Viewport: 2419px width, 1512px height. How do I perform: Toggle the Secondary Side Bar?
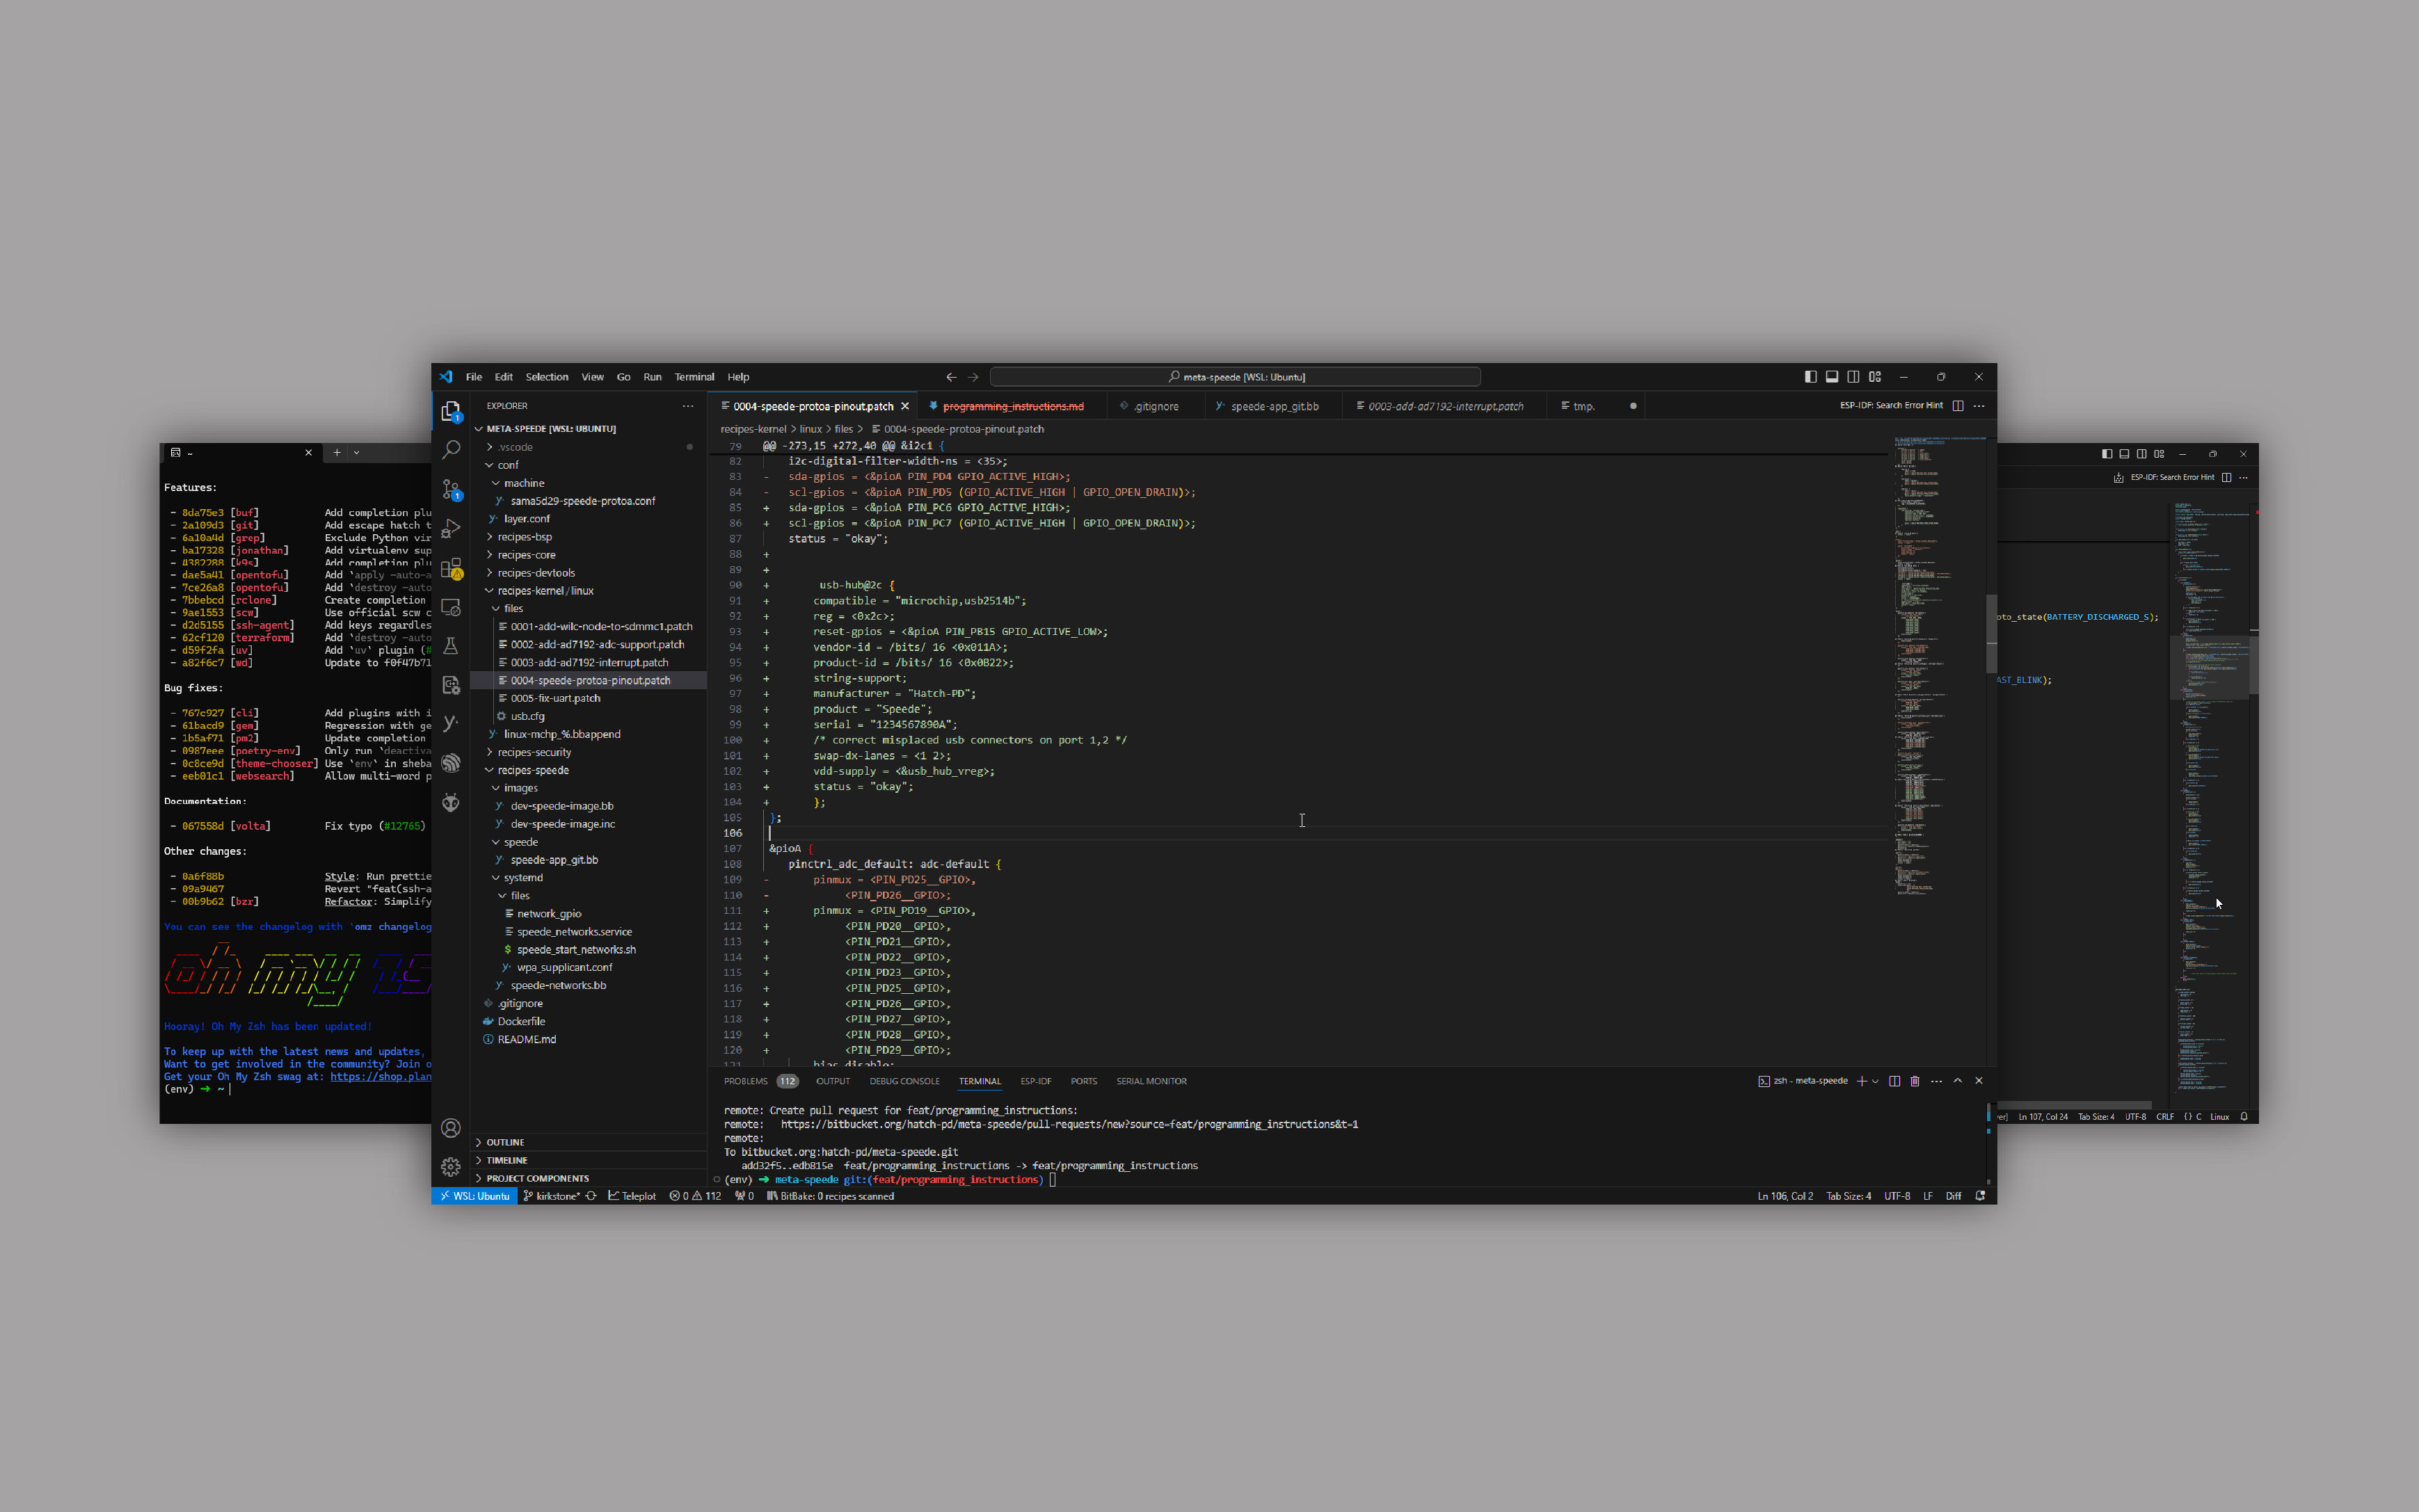[1855, 377]
